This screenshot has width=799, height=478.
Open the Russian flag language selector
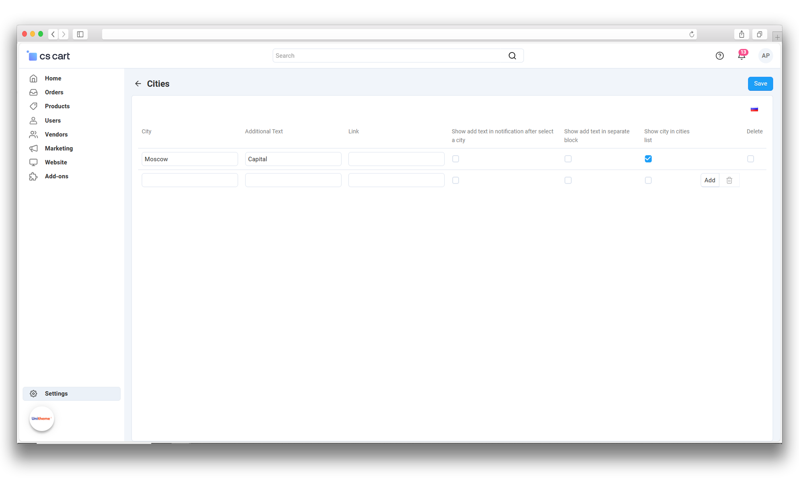click(754, 109)
